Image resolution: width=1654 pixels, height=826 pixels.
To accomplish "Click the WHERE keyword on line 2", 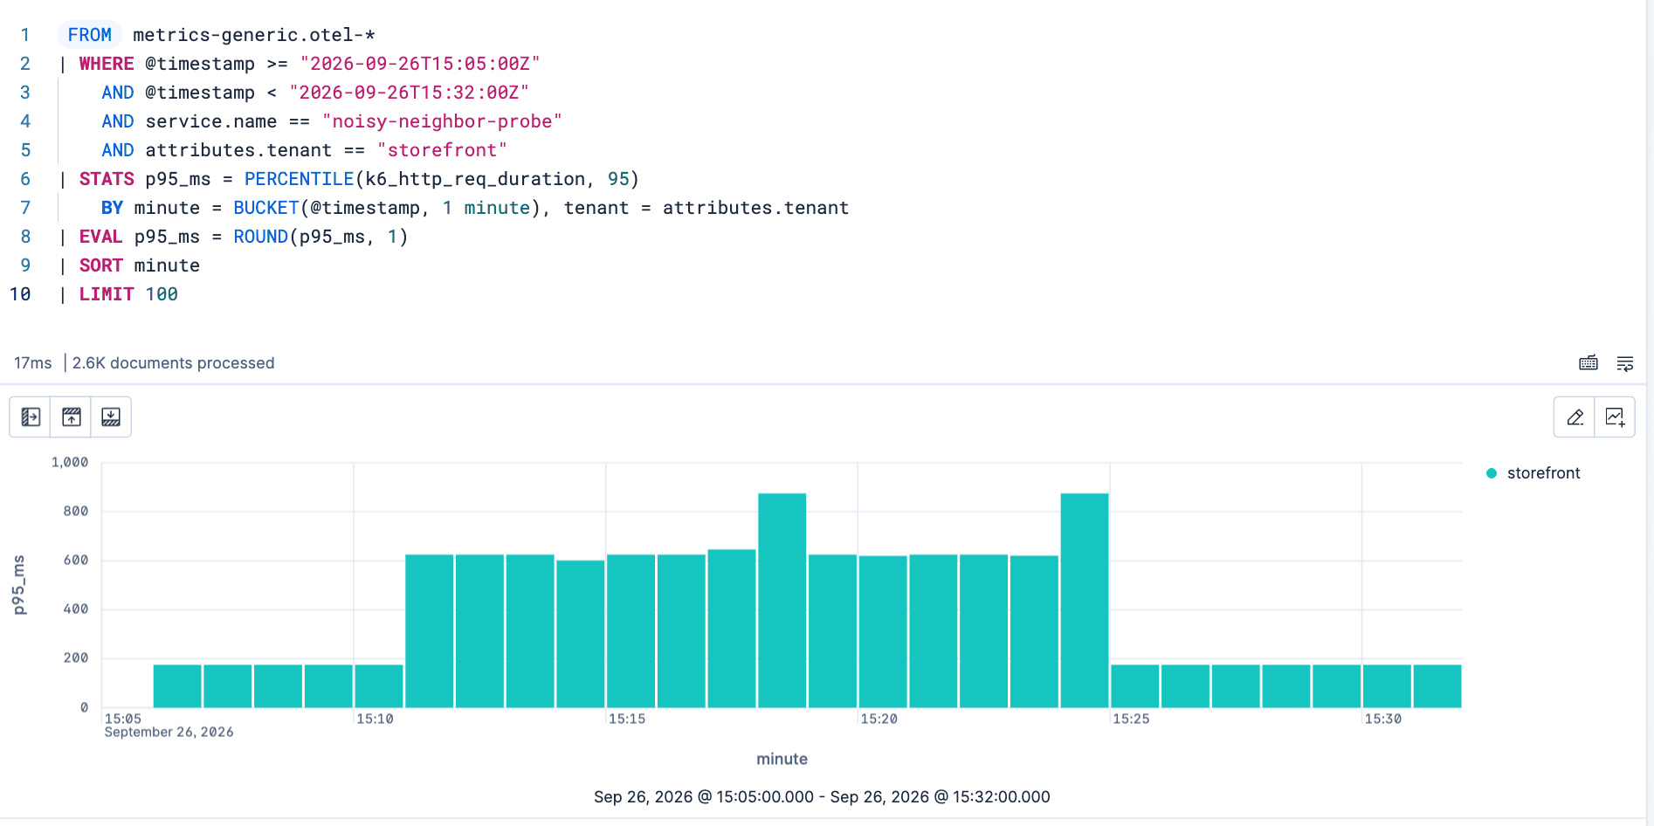I will (x=107, y=64).
